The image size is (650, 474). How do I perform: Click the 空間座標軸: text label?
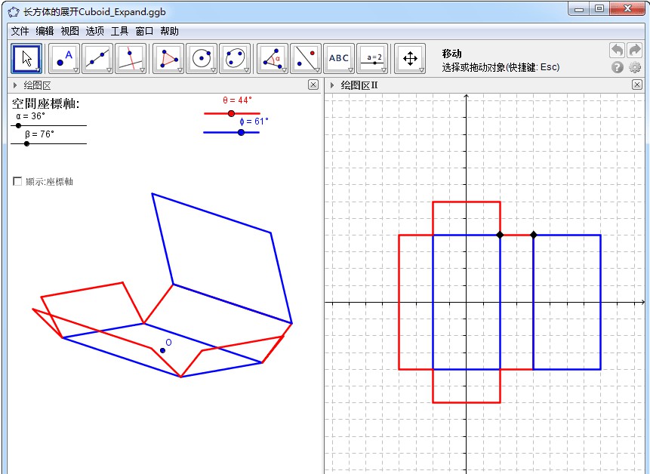(45, 103)
